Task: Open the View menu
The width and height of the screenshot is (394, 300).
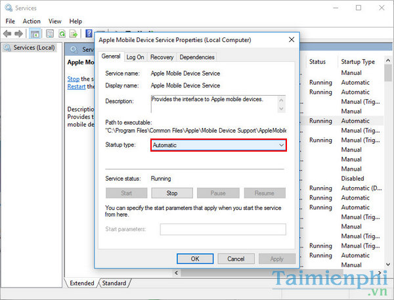Action: (x=55, y=22)
